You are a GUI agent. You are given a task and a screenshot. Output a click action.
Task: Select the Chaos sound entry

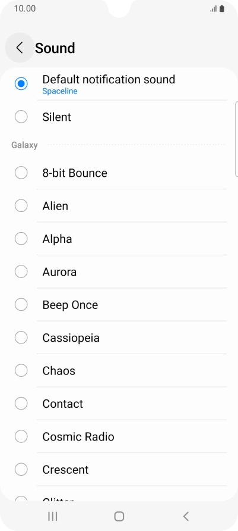(x=21, y=370)
